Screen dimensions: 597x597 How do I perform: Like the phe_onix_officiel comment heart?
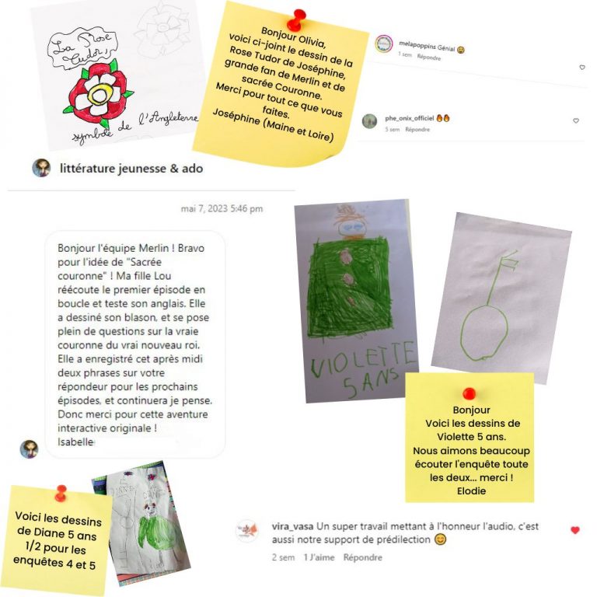(576, 120)
